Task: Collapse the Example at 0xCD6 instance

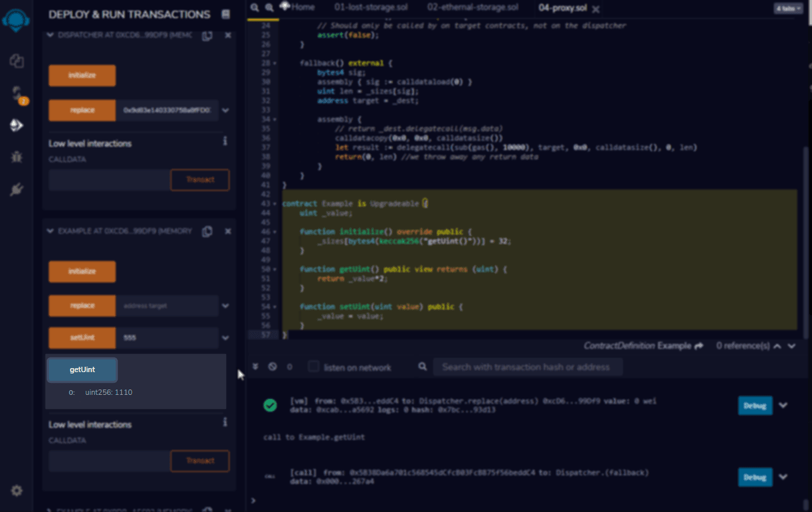Action: [50, 231]
